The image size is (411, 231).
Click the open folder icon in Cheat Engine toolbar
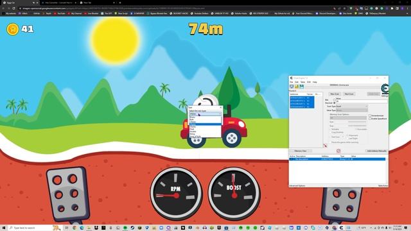point(297,87)
